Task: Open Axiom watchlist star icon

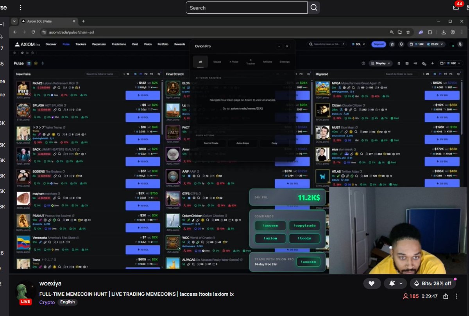Action: coord(392,44)
